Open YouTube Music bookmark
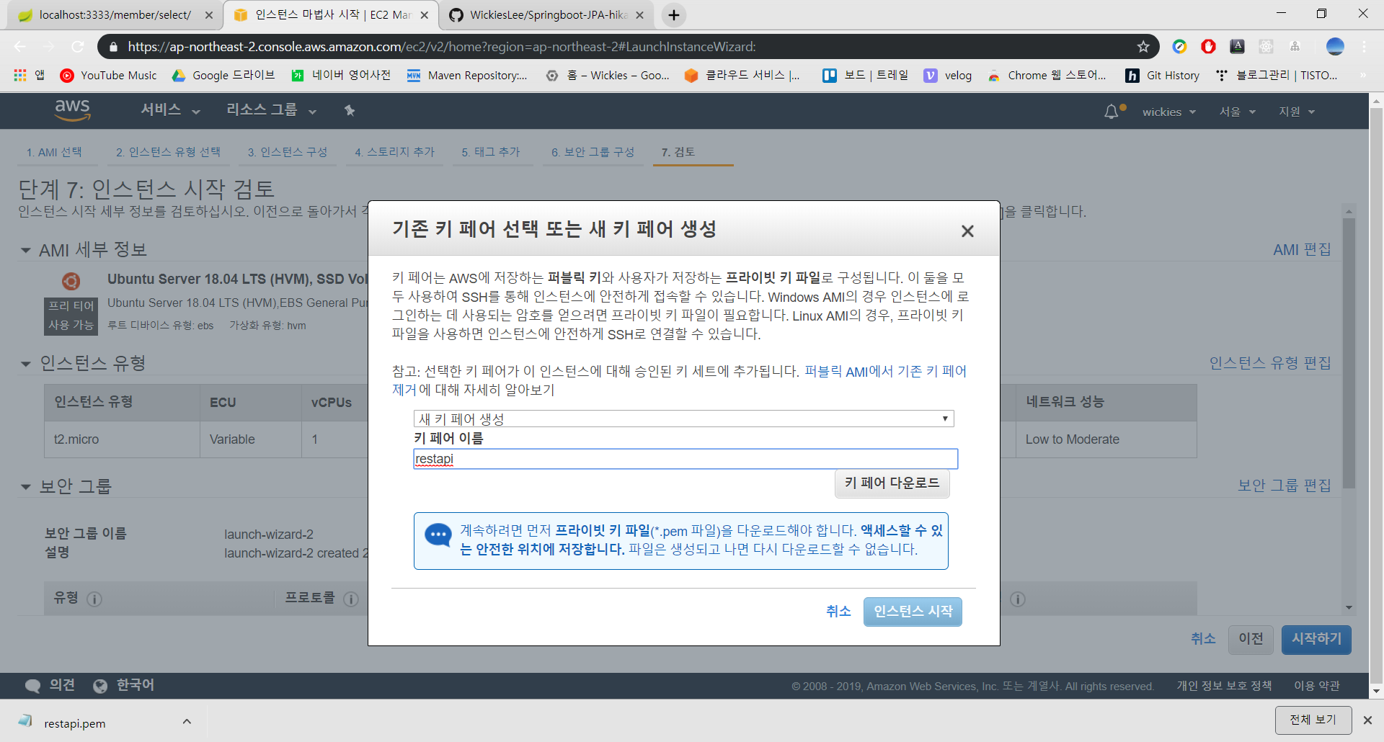 [x=109, y=76]
